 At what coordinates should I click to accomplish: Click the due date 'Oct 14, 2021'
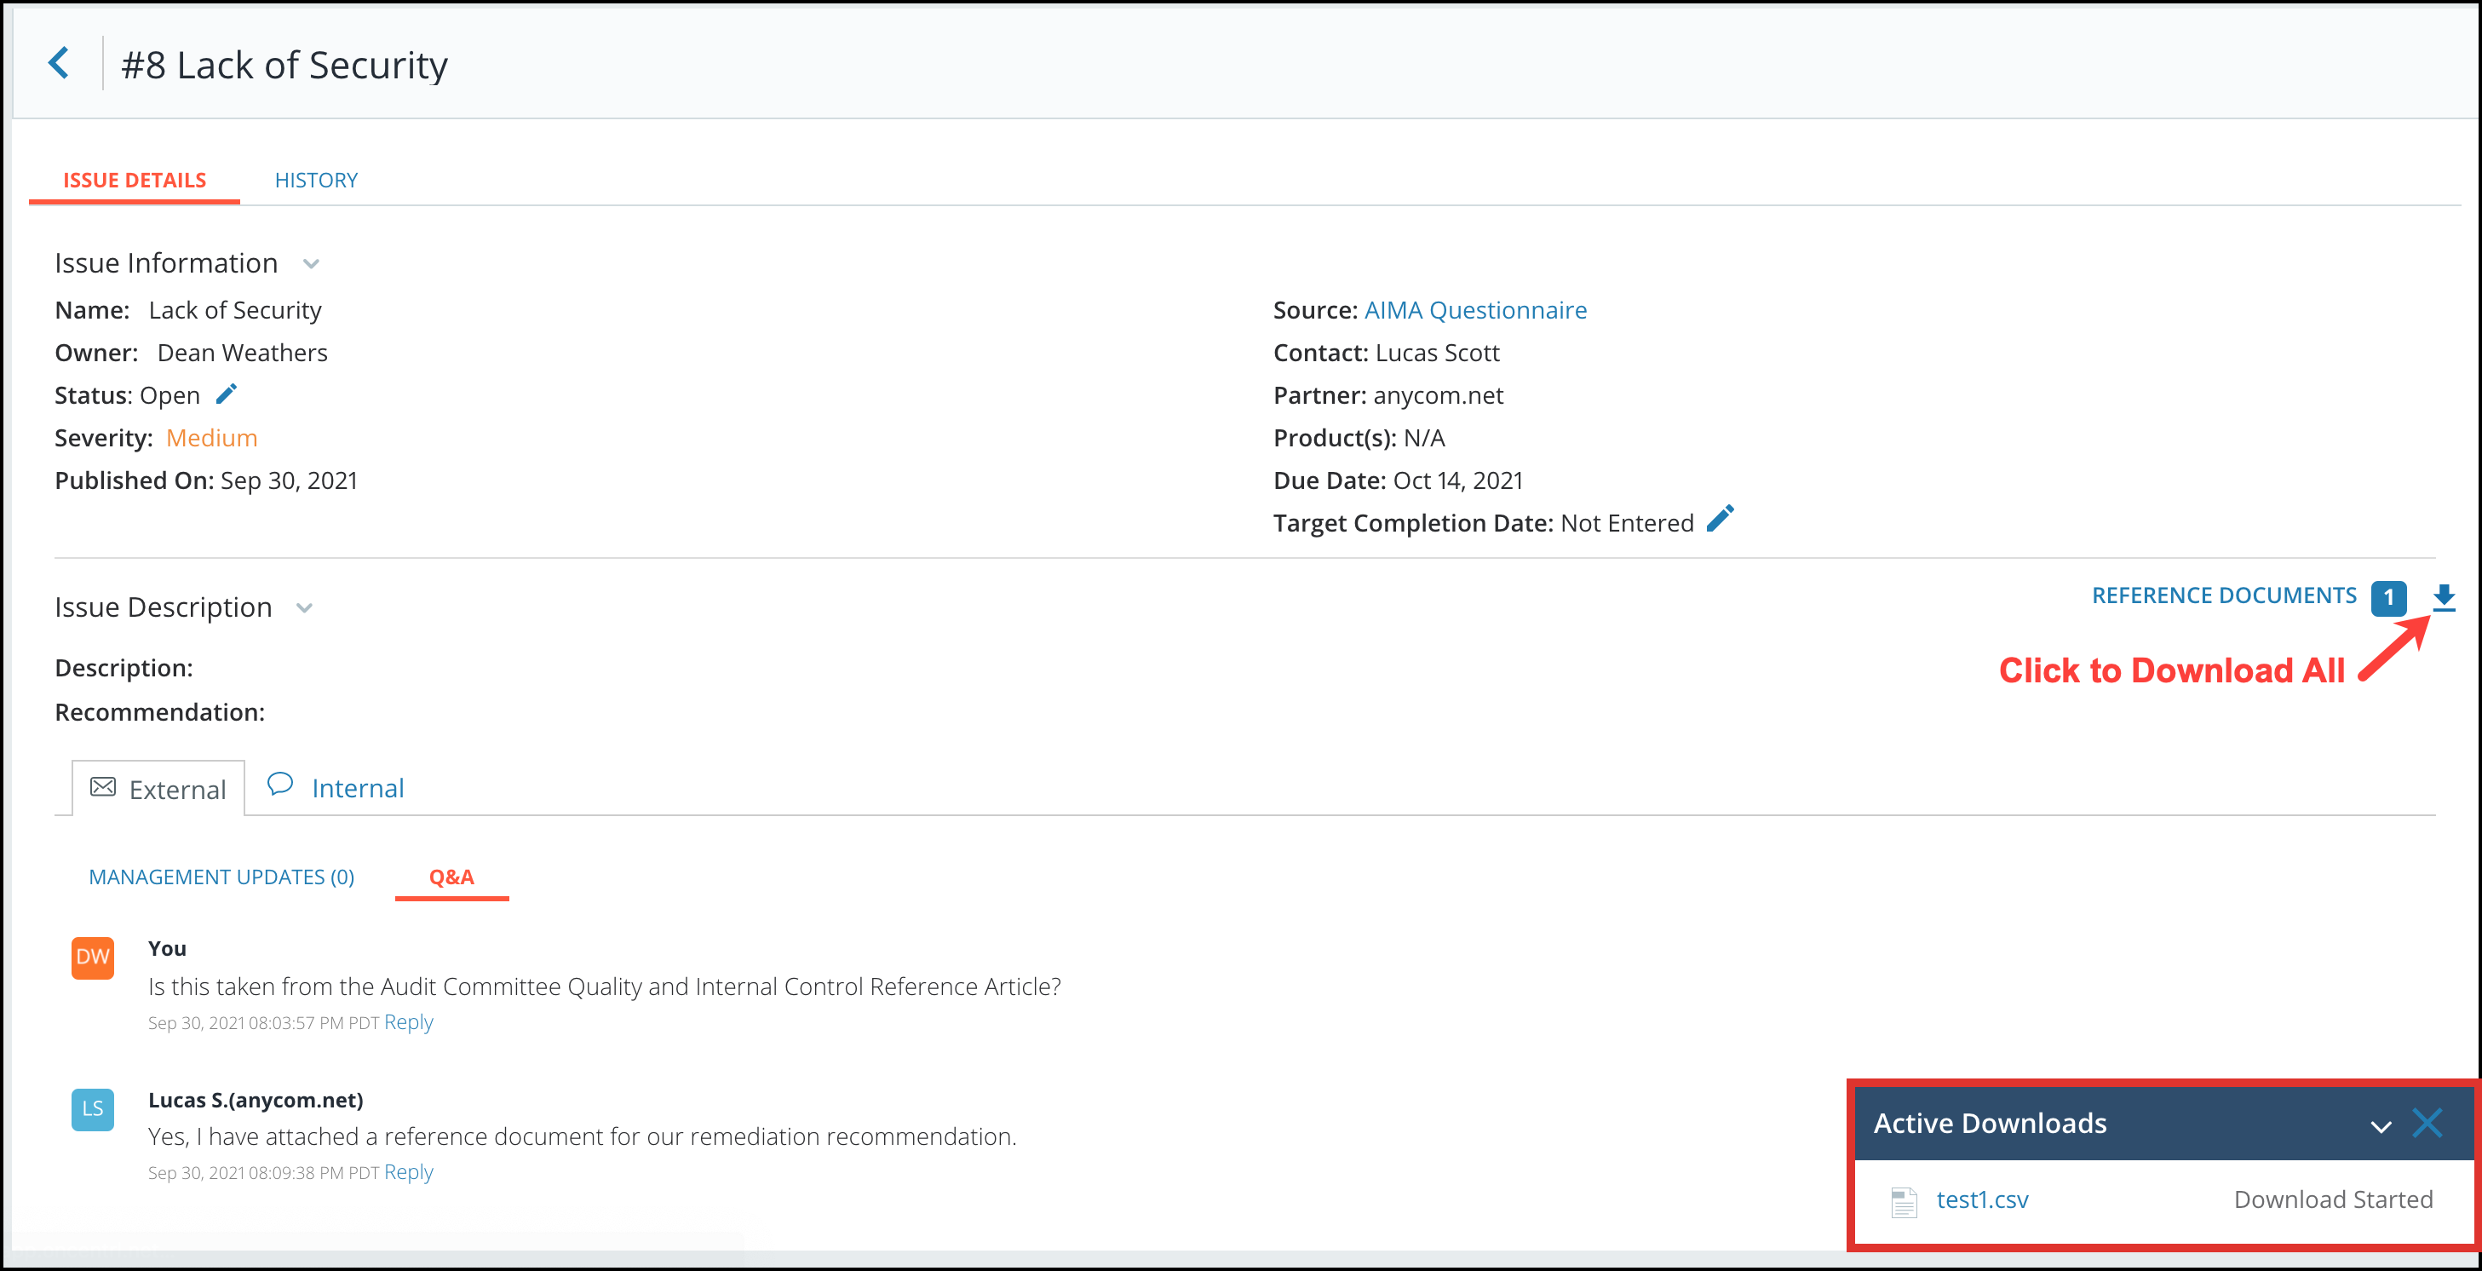coord(1458,480)
